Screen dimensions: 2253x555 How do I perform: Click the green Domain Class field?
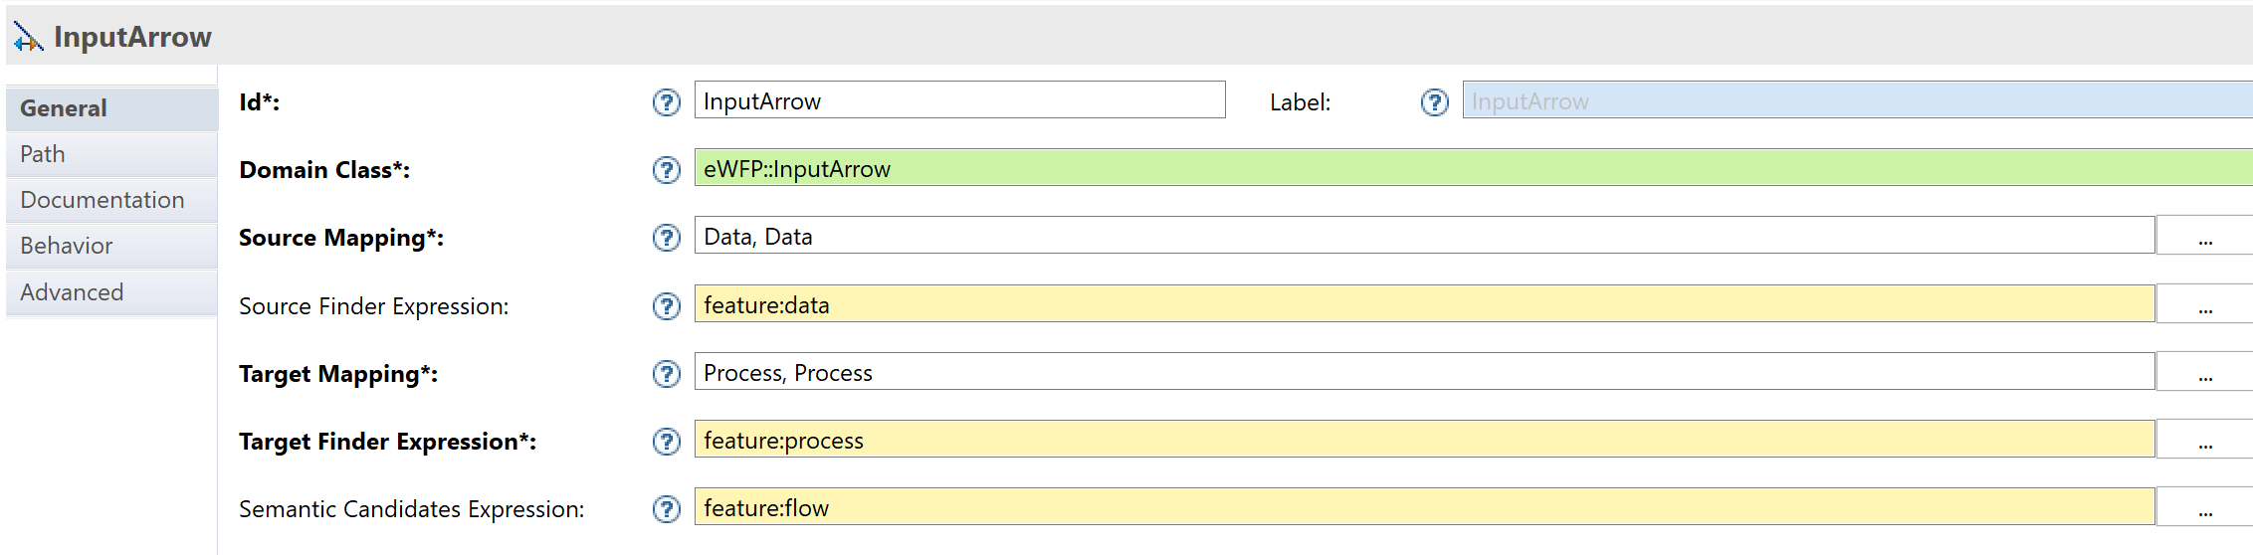tap(1474, 168)
